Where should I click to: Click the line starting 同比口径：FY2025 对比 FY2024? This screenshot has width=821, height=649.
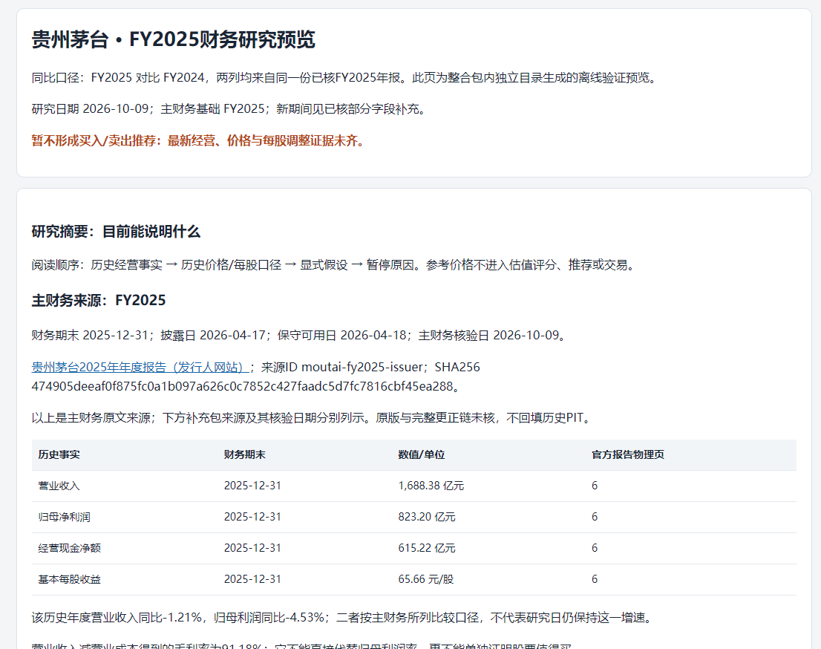(x=345, y=78)
